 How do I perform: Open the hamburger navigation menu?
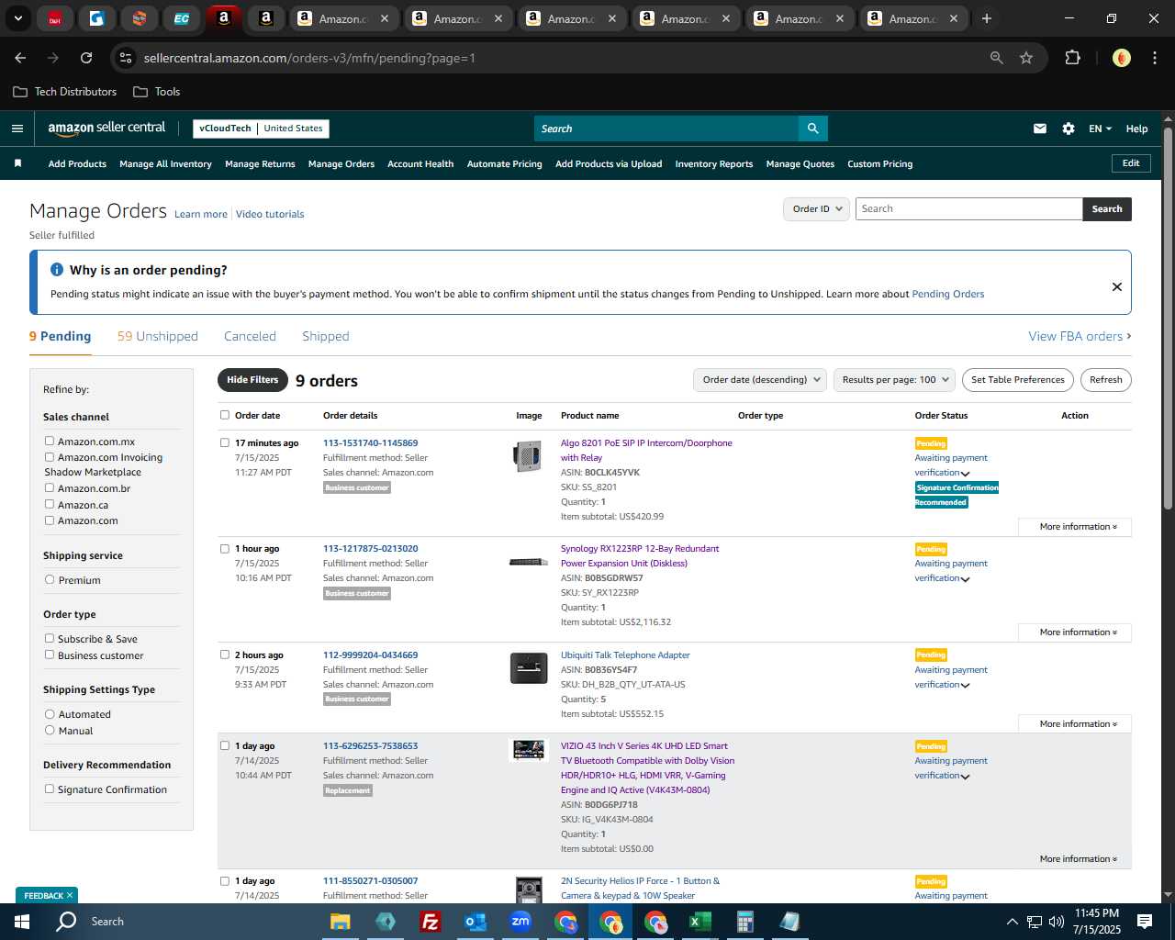pos(17,129)
